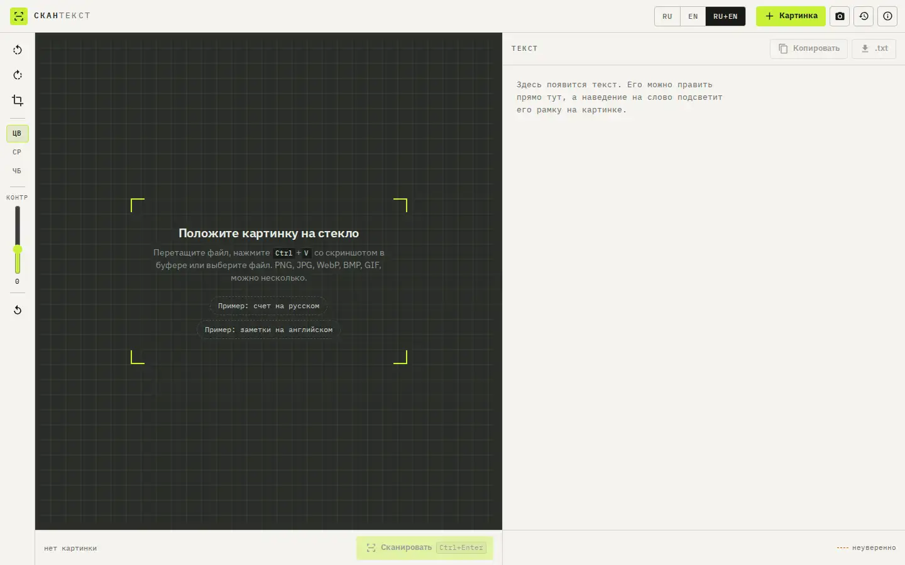905x565 pixels.
Task: Download result as .txt file
Action: pos(874,48)
